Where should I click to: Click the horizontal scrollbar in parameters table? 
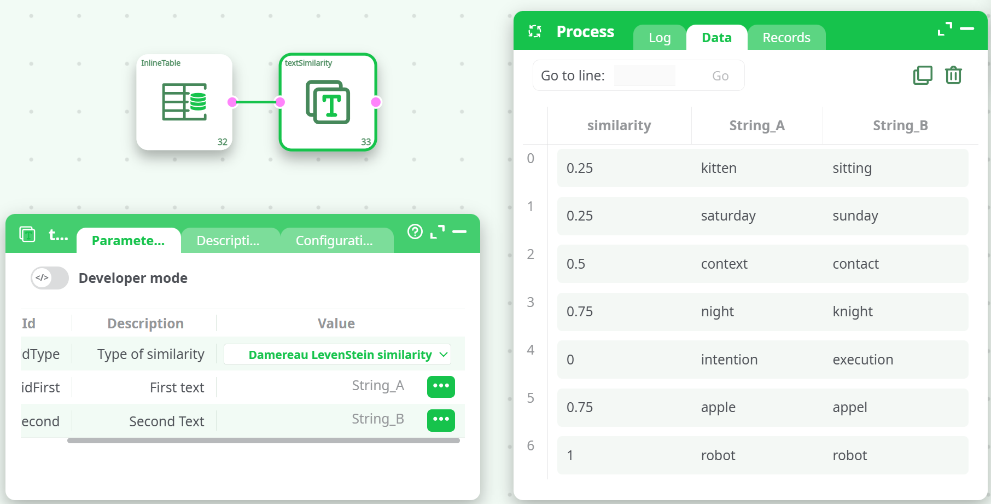[x=263, y=441]
